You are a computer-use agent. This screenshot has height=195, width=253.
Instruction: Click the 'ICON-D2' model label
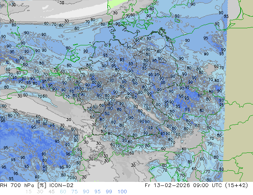click(61, 185)
